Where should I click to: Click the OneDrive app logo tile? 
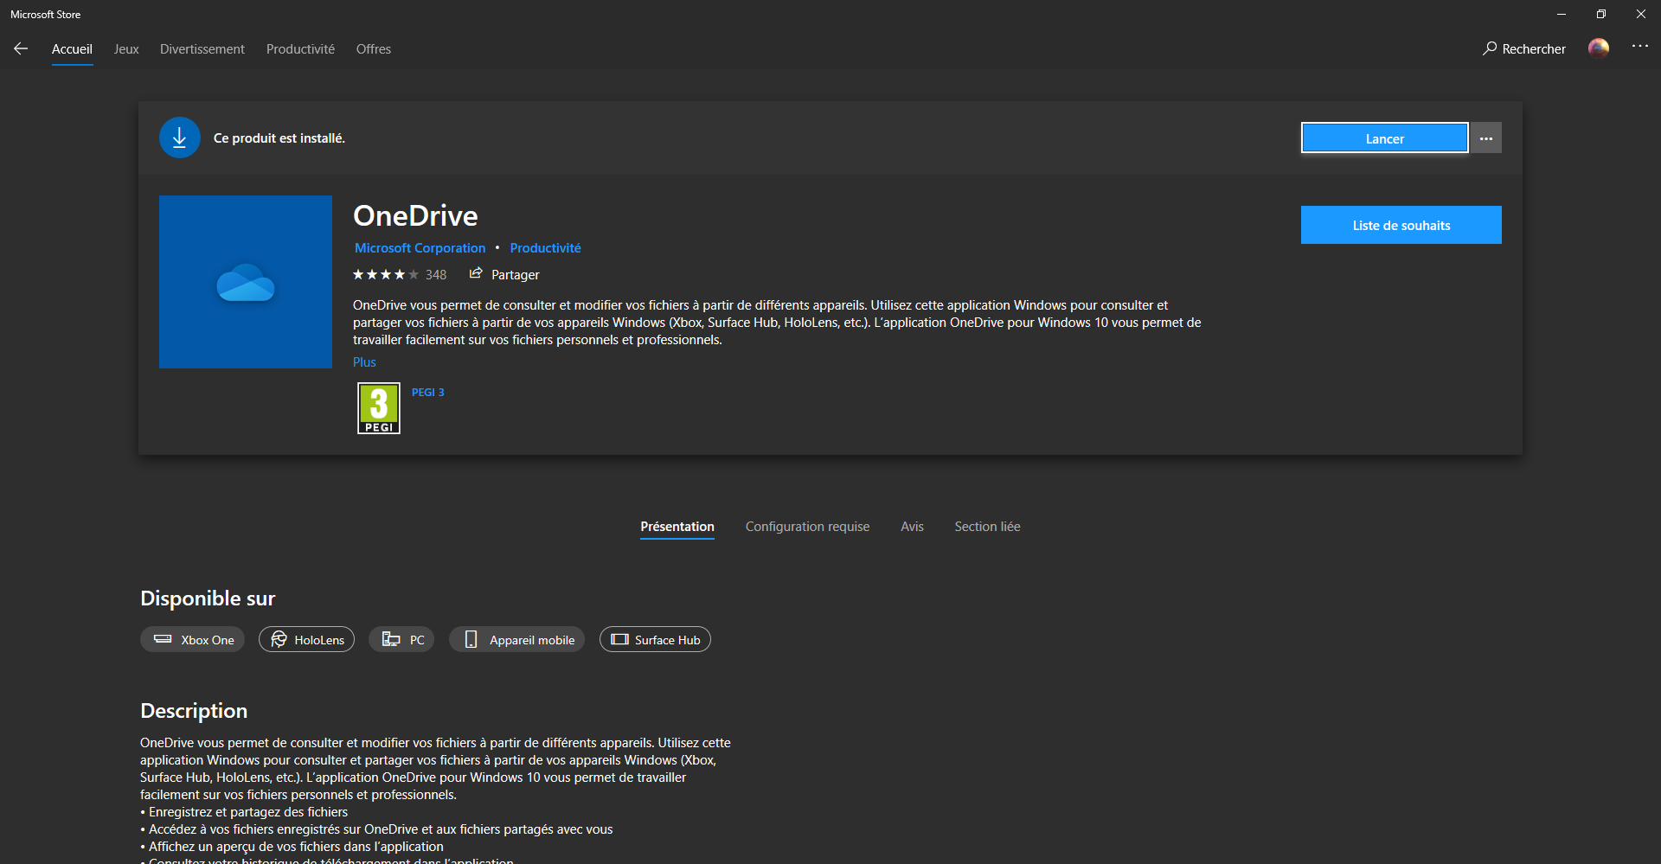point(246,282)
